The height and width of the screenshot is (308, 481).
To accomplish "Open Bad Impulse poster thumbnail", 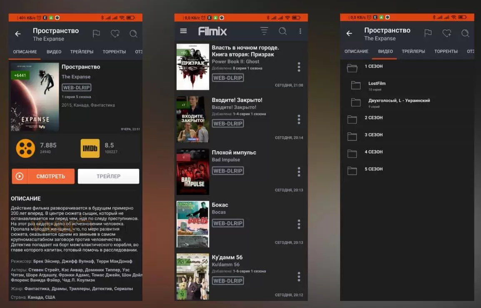I will 193,172.
